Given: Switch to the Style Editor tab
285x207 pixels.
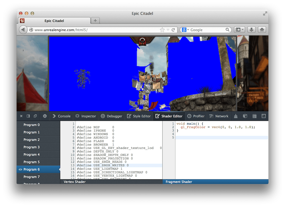Looking at the screenshot, I should click(x=139, y=116).
